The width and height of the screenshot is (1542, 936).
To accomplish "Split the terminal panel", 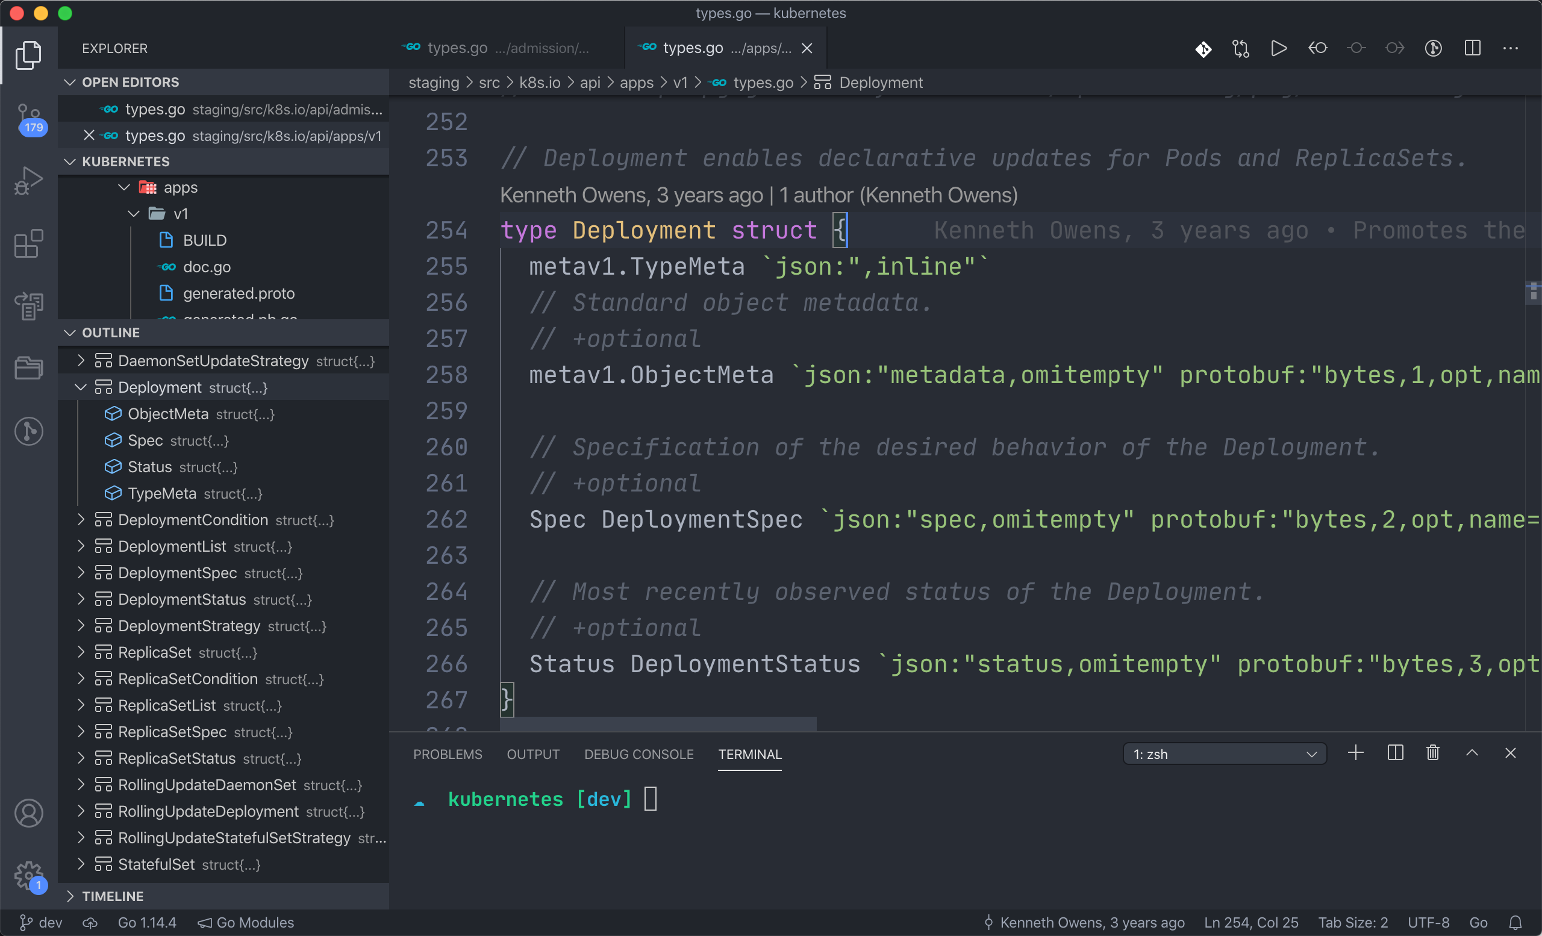I will click(1395, 753).
